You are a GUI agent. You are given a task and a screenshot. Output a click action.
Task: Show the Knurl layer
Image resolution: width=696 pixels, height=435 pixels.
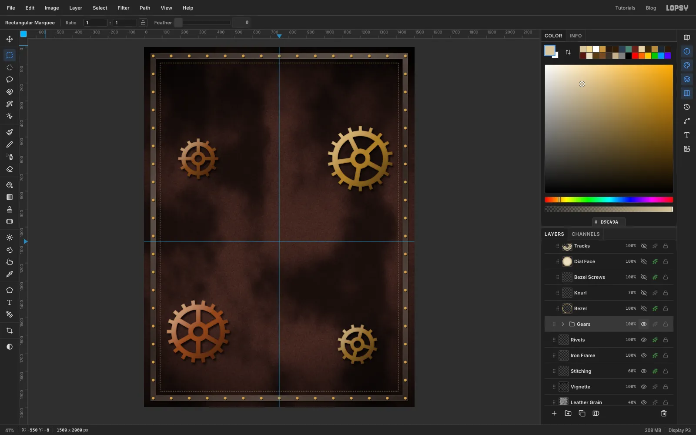(x=644, y=293)
